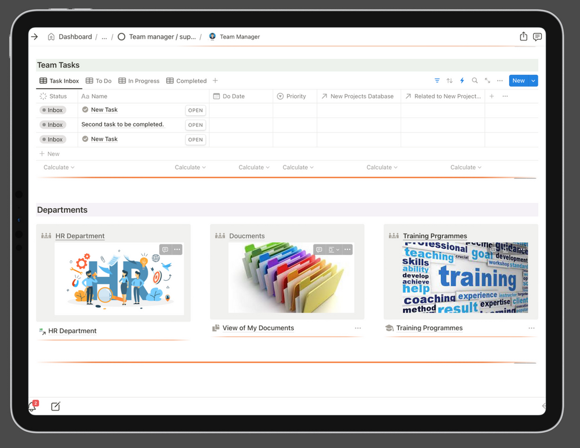
Task: Click the HR Department illustration image
Action: coord(119,278)
